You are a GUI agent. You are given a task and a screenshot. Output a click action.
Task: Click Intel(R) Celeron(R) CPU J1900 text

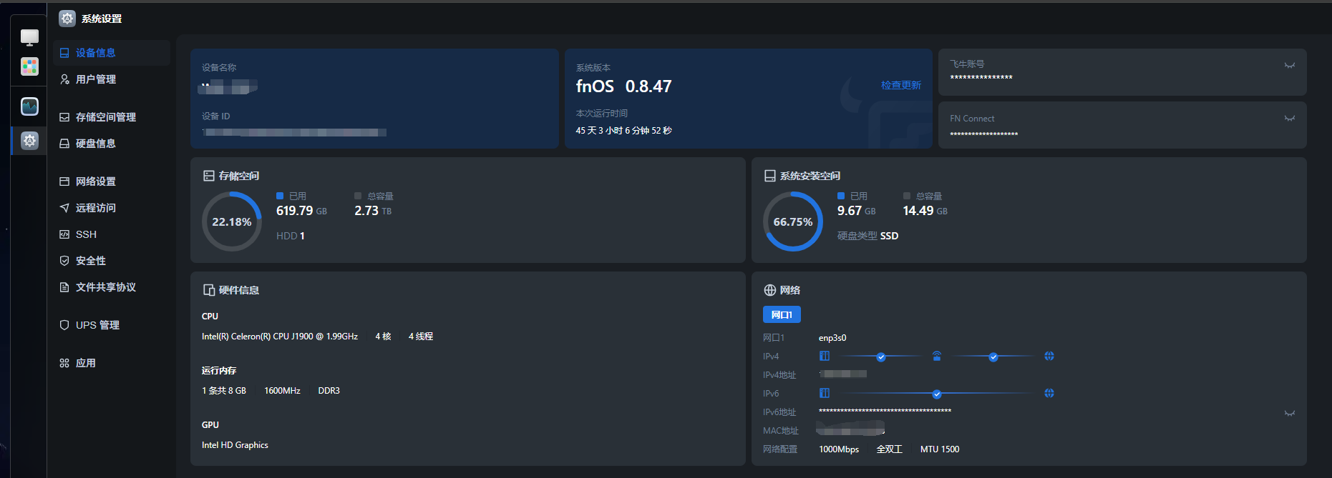[280, 337]
